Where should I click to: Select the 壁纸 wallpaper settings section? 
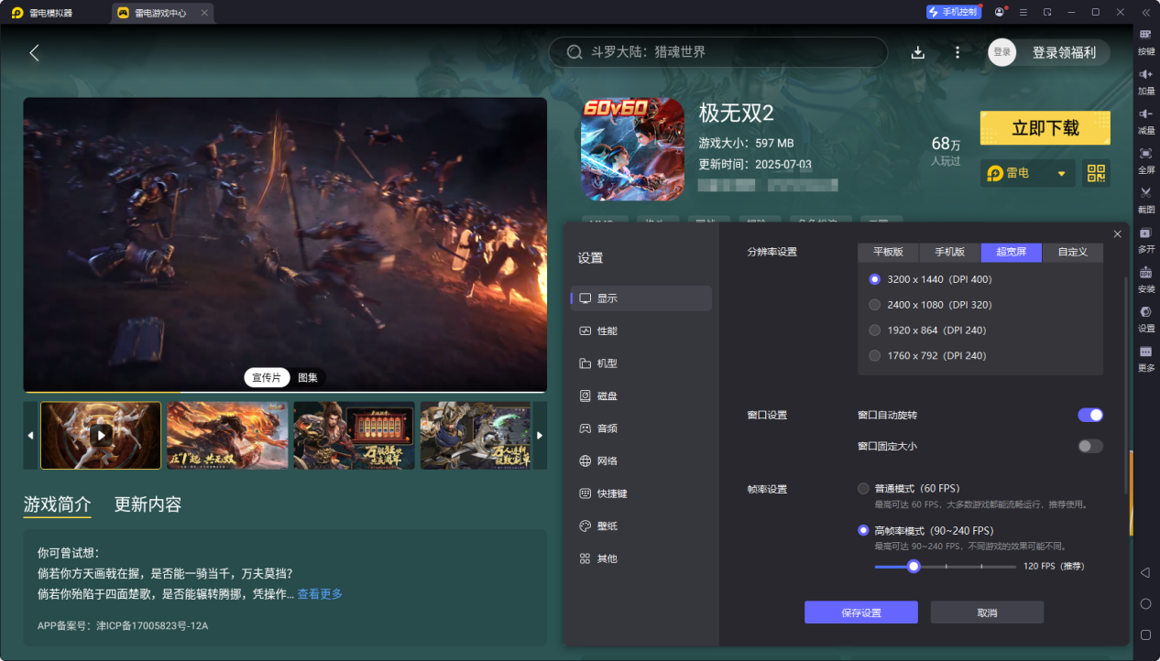(x=608, y=526)
